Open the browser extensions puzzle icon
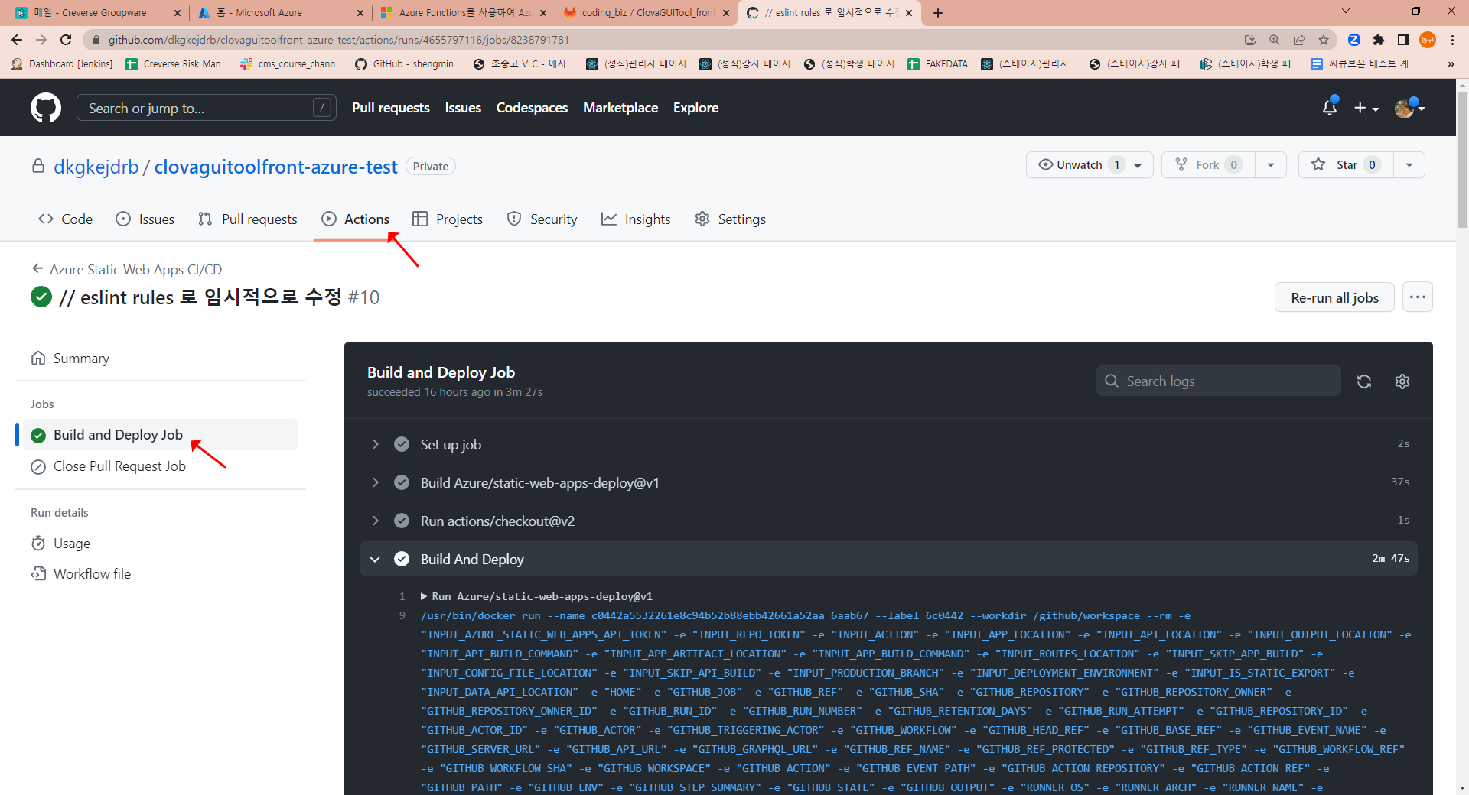Viewport: 1469px width, 795px height. (x=1379, y=40)
